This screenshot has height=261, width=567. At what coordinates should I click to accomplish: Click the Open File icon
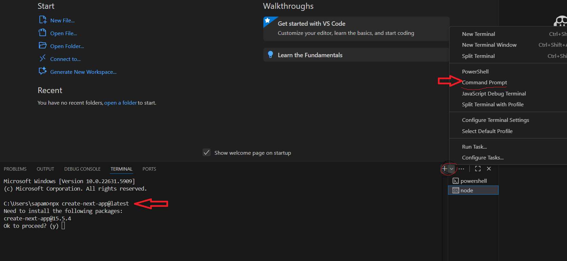(43, 33)
